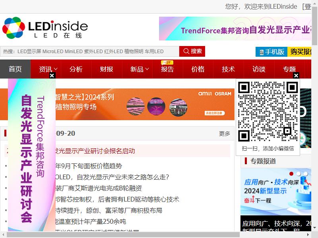
Task: Click the QR code image
Action: pyautogui.click(x=268, y=111)
